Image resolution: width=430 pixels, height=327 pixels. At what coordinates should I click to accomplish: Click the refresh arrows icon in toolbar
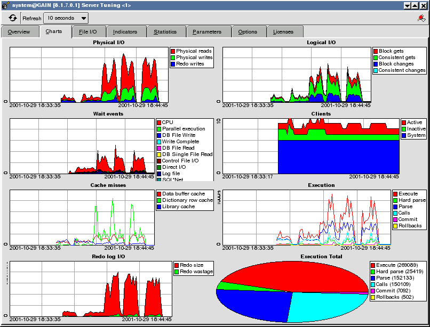point(12,18)
